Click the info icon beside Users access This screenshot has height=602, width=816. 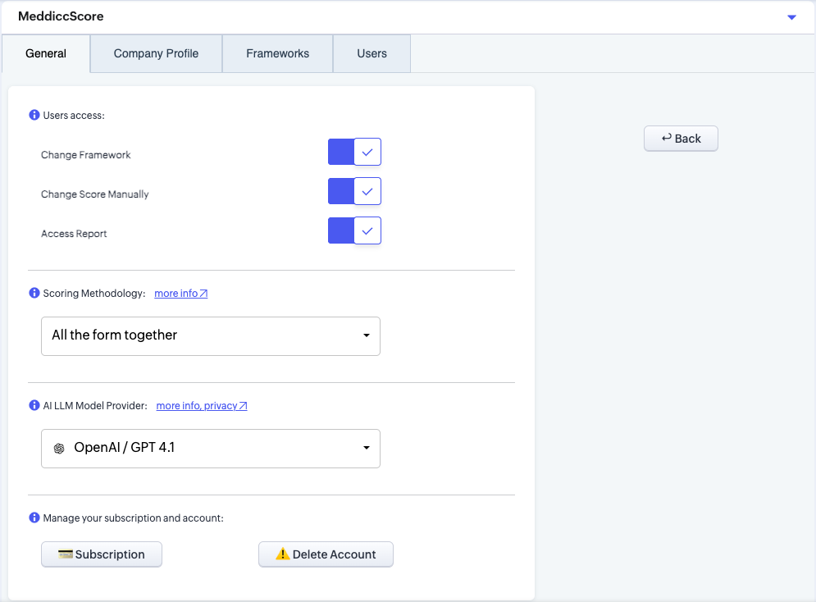[x=34, y=116]
